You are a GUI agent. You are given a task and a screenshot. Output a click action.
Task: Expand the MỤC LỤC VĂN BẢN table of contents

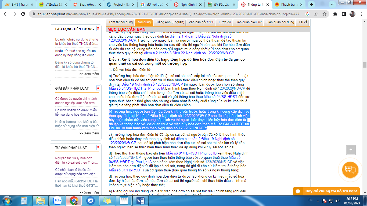(126, 30)
